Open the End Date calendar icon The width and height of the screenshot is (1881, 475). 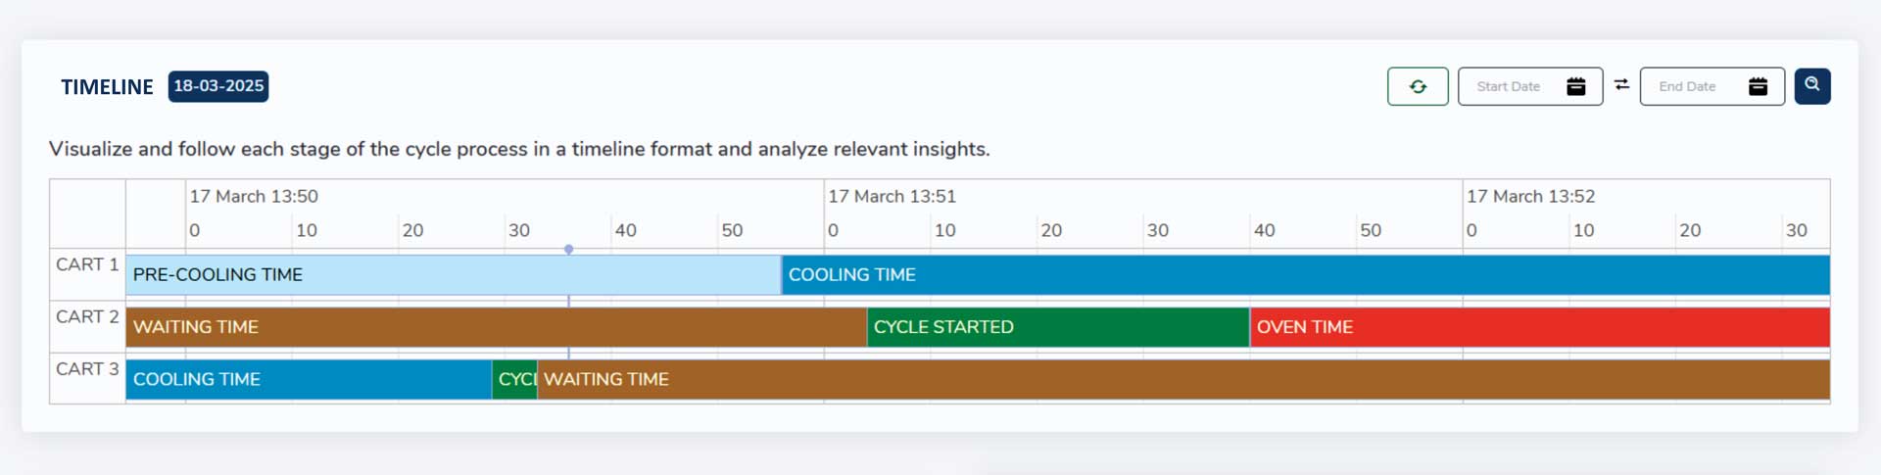tap(1758, 86)
